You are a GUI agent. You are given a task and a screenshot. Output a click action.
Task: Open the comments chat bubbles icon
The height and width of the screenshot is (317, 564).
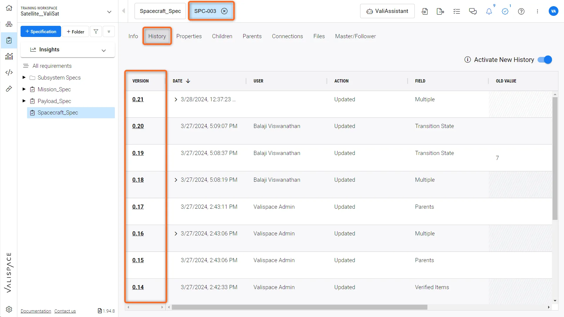(x=473, y=11)
